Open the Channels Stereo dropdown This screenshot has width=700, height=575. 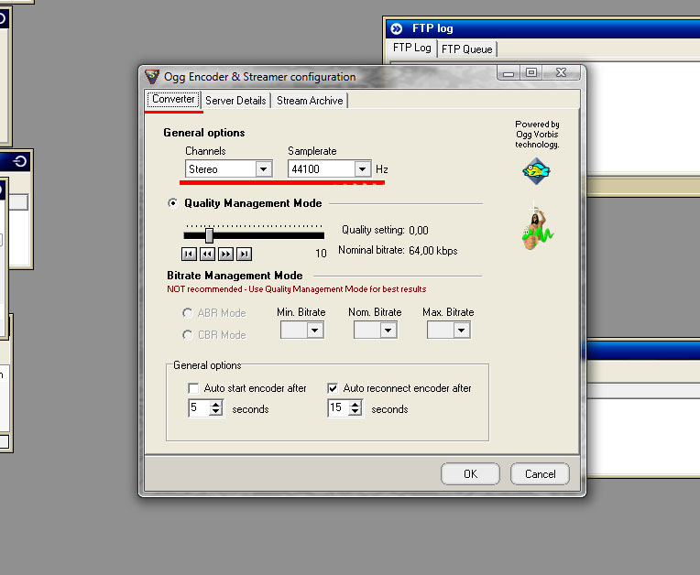263,169
